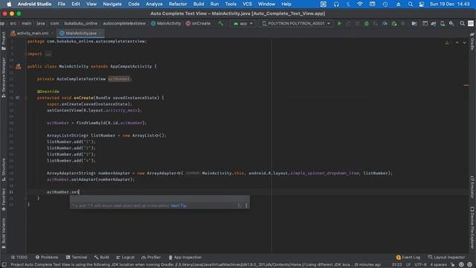The image size is (476, 268).
Task: Click the class run gutter icon beside MainActivity
Action: click(19, 66)
